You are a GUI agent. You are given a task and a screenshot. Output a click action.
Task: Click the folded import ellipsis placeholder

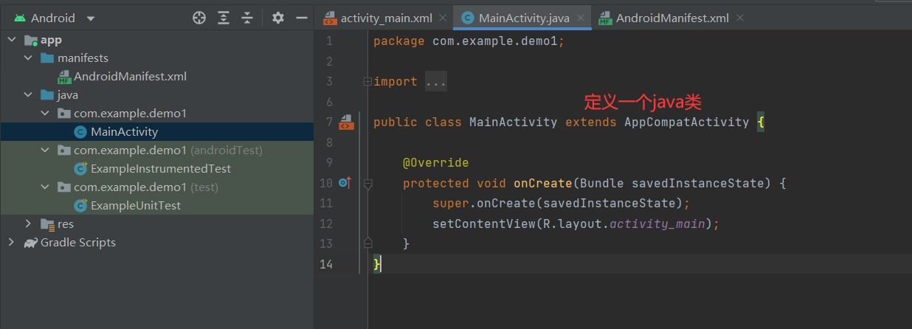pyautogui.click(x=436, y=82)
